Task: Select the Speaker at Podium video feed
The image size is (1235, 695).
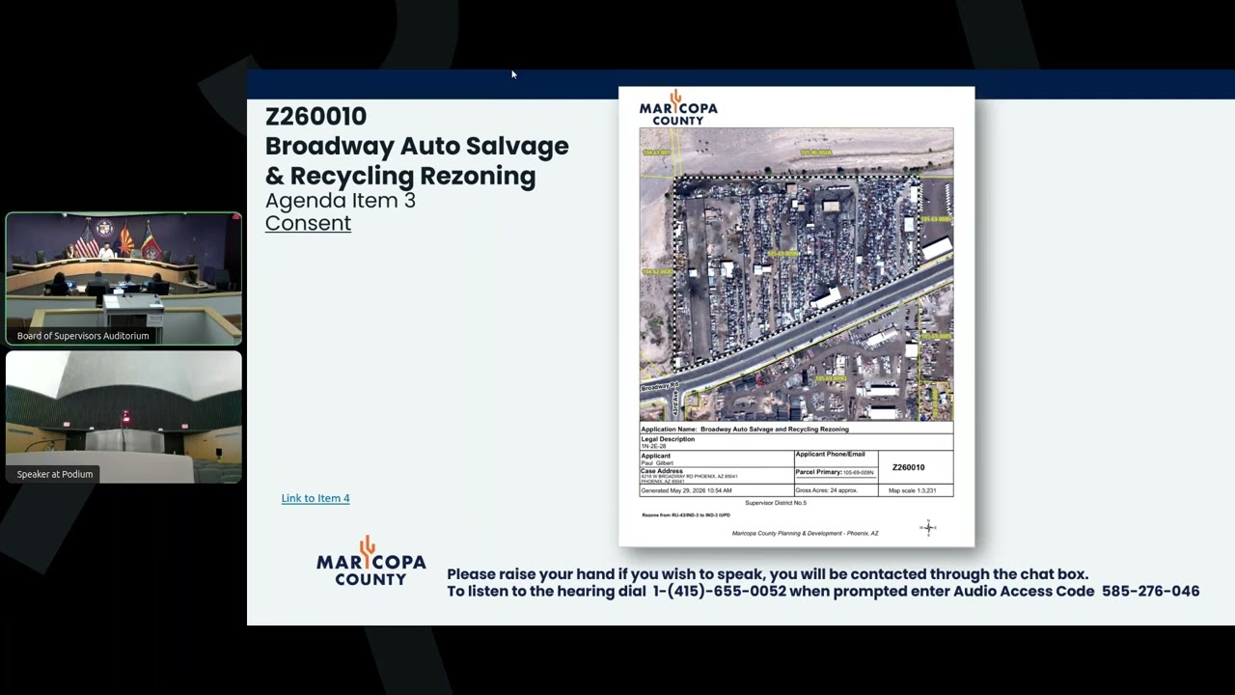Action: (123, 417)
